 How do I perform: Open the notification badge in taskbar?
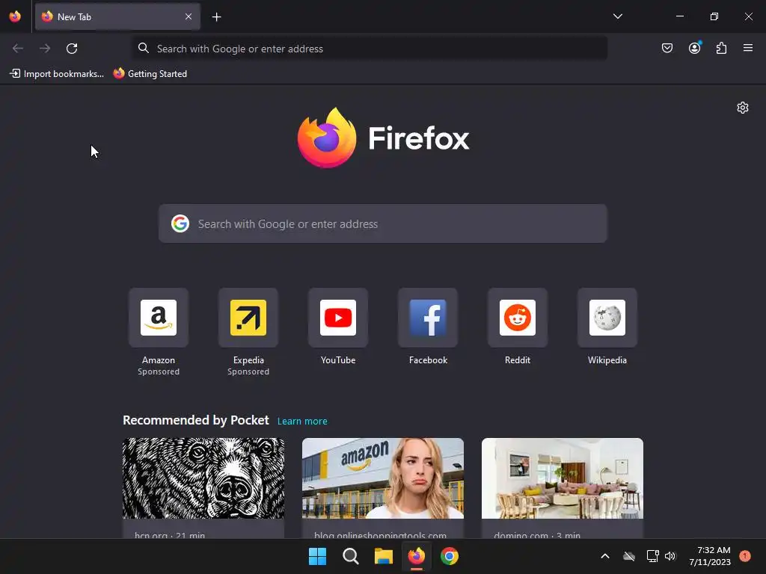745,555
